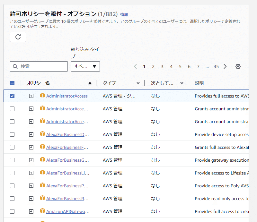Screen dimensions: 257x222
Task: Focus the 検索 search input field
Action: pos(39,66)
